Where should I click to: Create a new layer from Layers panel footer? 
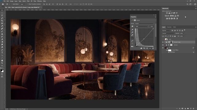click(x=191, y=109)
